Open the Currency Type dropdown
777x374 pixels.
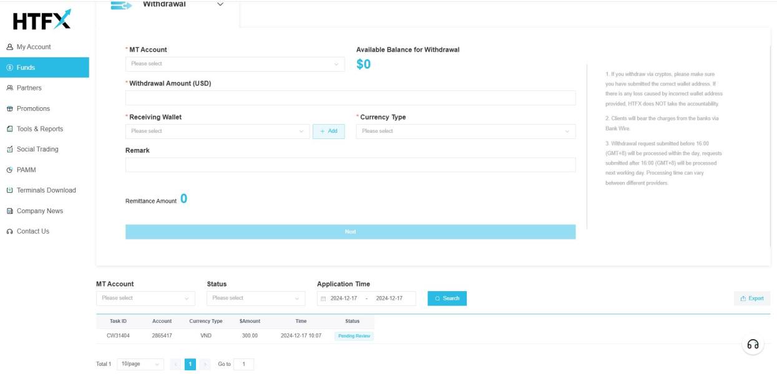tap(466, 131)
